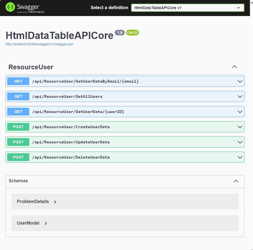Image resolution: width=253 pixels, height=250 pixels.
Task: Expand the GetUserData userID endpoint chevron
Action: point(240,112)
